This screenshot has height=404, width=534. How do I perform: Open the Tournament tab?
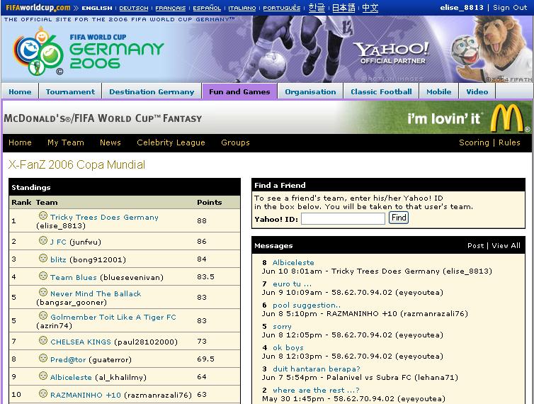(x=70, y=91)
